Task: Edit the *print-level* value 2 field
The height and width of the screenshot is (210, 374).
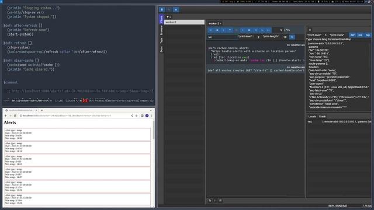Action: [x=258, y=37]
